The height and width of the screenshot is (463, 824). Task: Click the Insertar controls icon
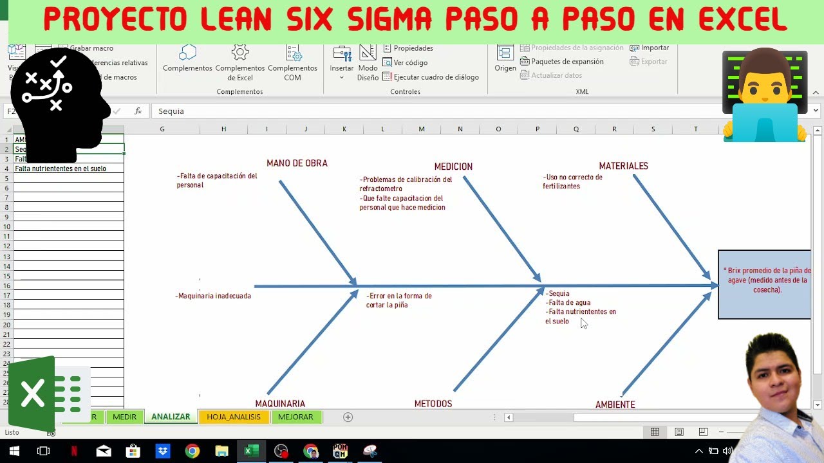pyautogui.click(x=342, y=54)
